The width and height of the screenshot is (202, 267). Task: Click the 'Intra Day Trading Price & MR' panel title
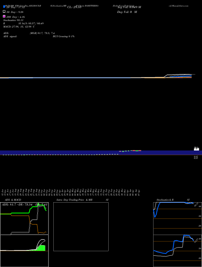click(x=74, y=200)
